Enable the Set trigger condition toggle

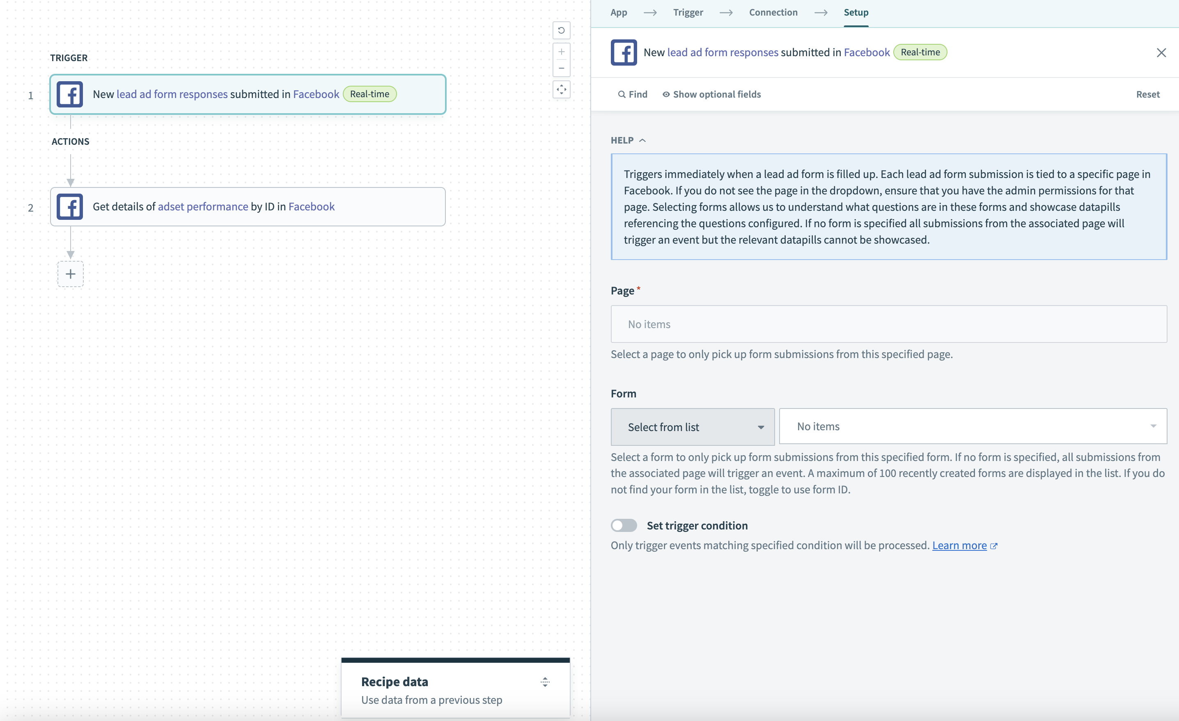624,525
